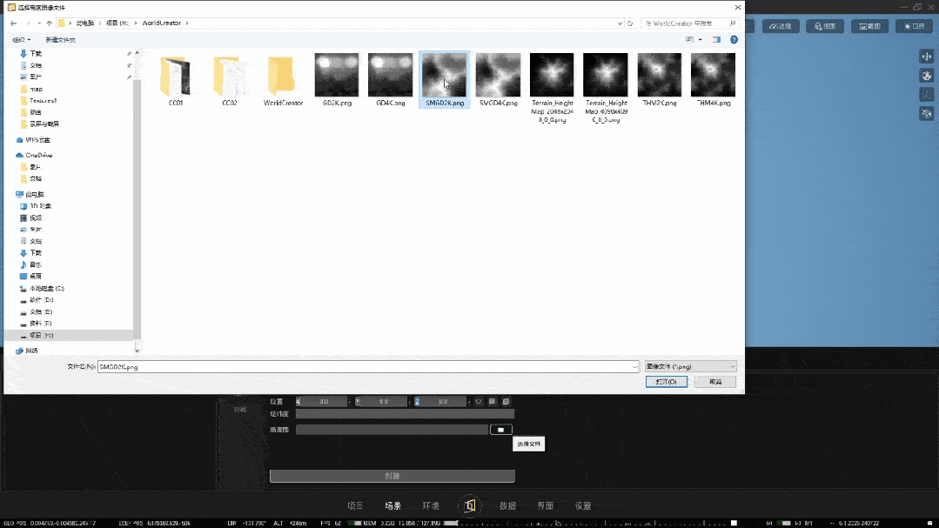Click the move gizmo icon in the viewport
The image size is (939, 528).
tap(927, 57)
